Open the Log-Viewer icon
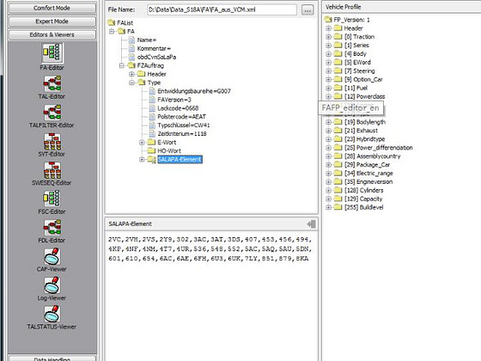The image size is (481, 361). (x=52, y=285)
